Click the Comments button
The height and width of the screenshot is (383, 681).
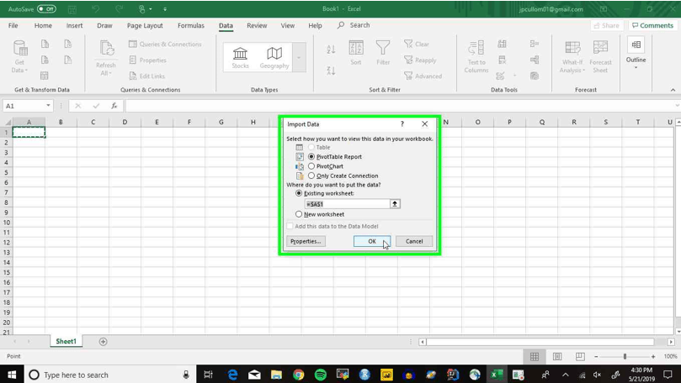click(652, 25)
